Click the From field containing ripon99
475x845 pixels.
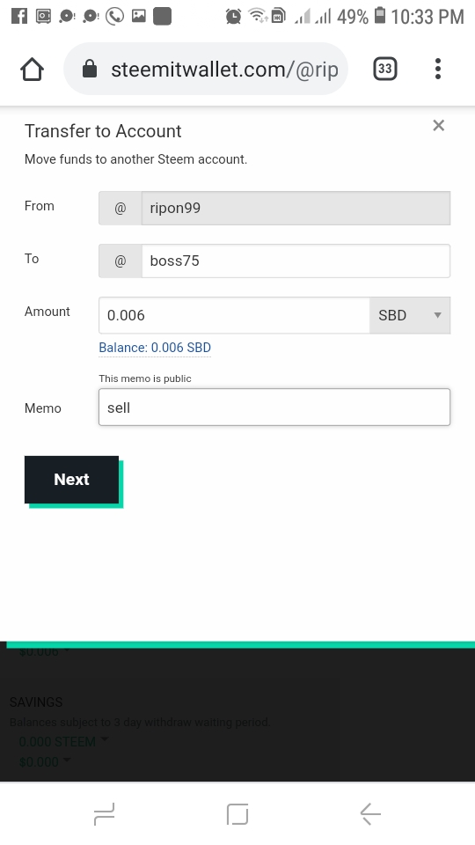pyautogui.click(x=296, y=208)
